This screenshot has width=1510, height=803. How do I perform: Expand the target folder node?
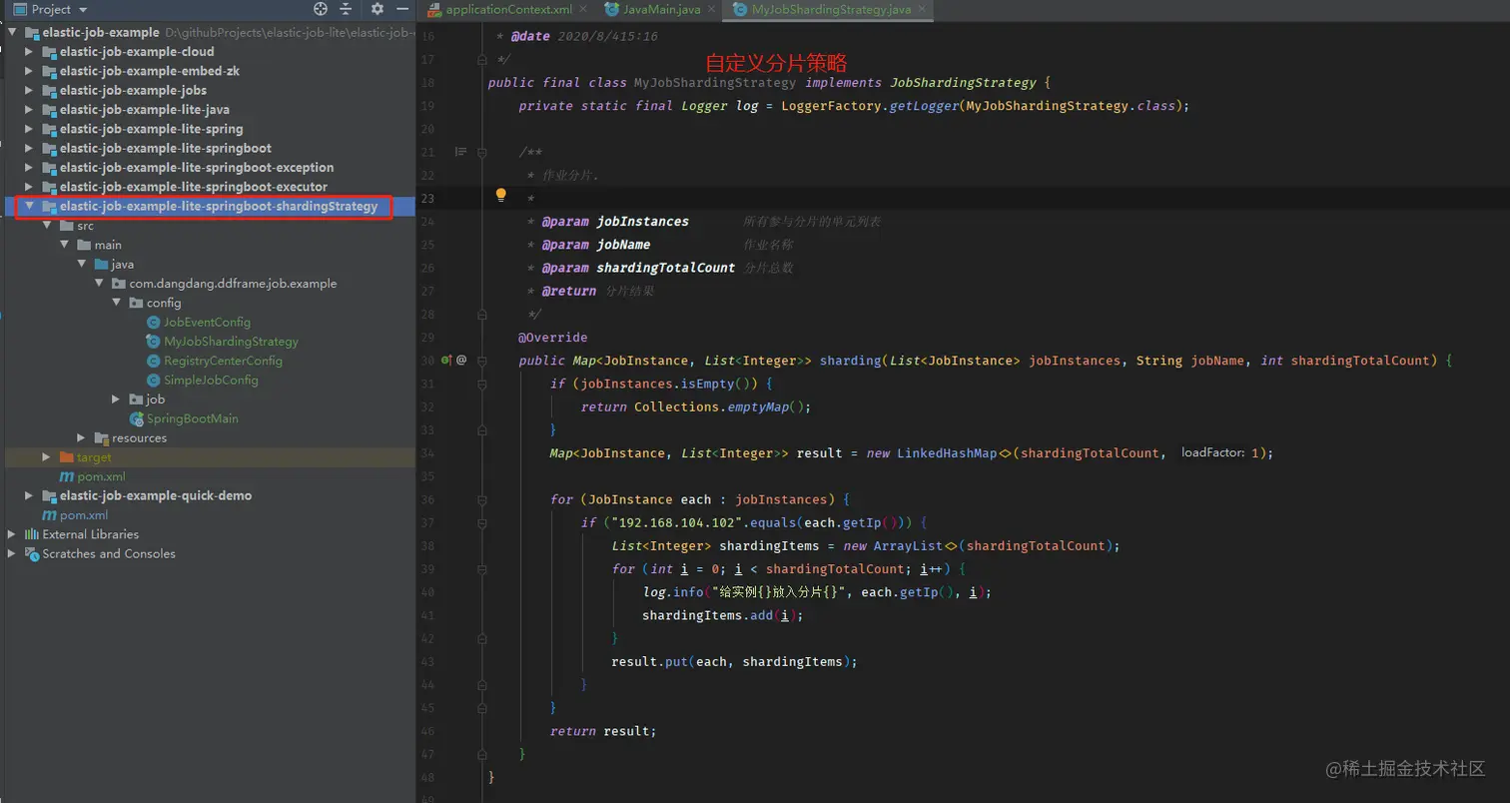pos(47,457)
